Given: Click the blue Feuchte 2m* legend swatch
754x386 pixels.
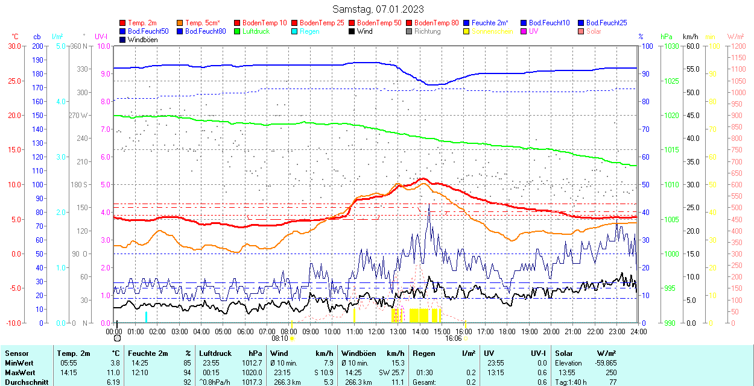Looking at the screenshot, I should [467, 23].
